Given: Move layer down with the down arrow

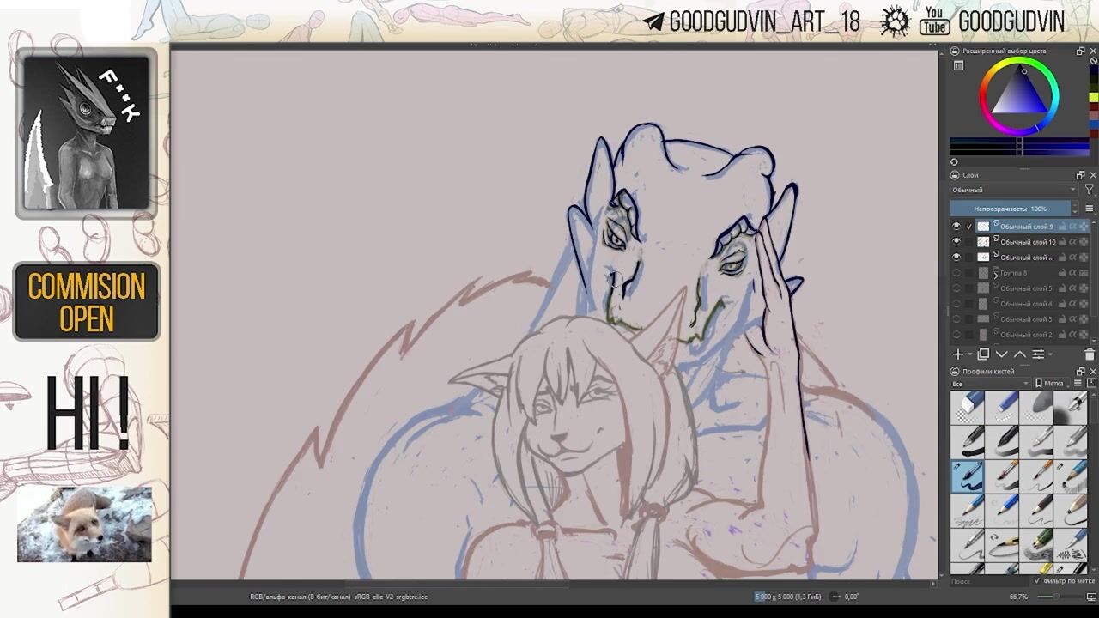Looking at the screenshot, I should point(1001,354).
